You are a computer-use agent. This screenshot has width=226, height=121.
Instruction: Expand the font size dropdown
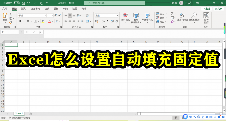[x=52, y=15]
